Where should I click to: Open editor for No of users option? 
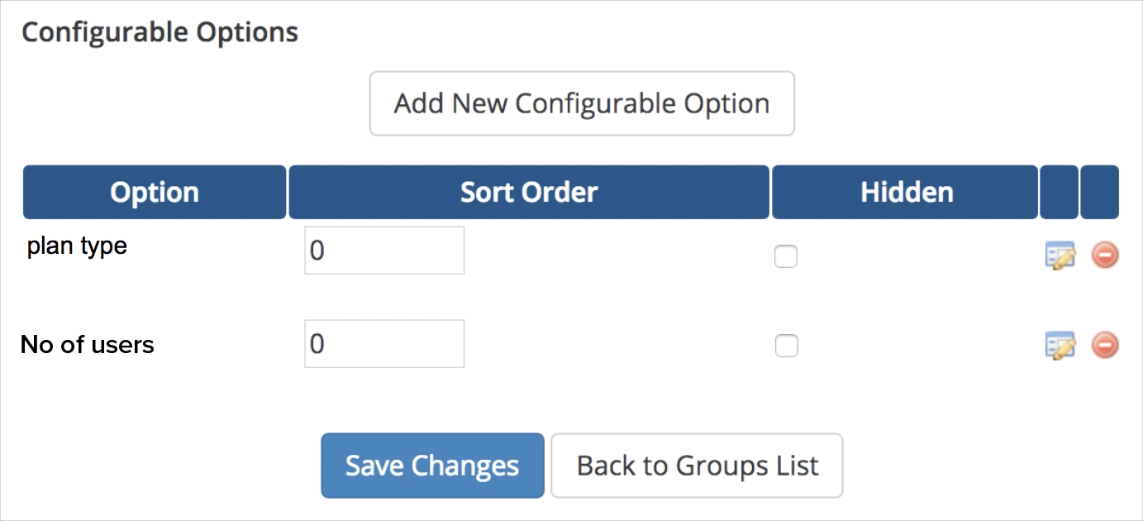[1060, 345]
